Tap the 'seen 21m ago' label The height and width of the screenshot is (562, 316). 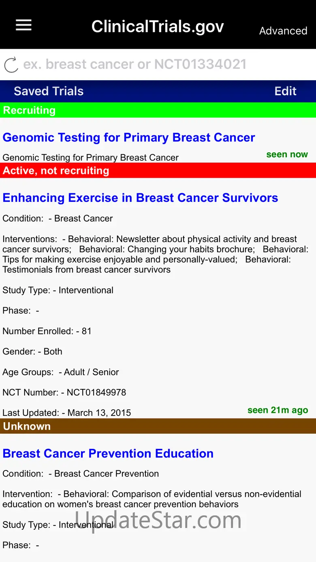[x=278, y=410]
